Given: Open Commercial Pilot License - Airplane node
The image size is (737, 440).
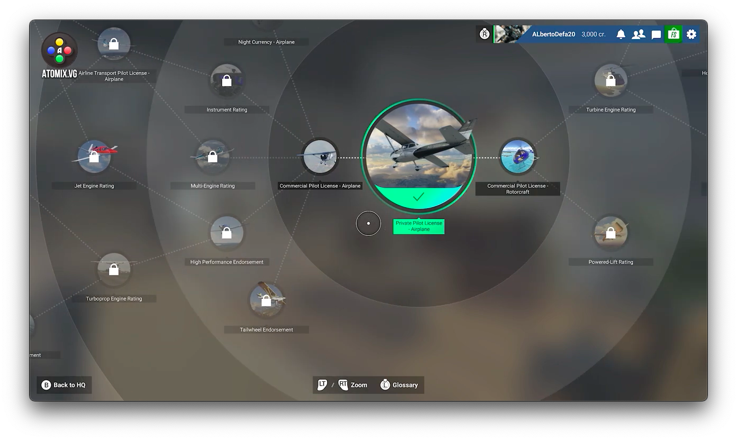Looking at the screenshot, I should pyautogui.click(x=320, y=157).
